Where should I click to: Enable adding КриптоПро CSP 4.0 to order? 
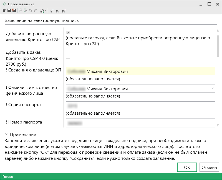click(x=68, y=57)
